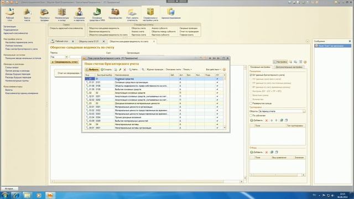Screen dimensions: 354x199
Task: Open the Производство section
Action: click(x=115, y=13)
